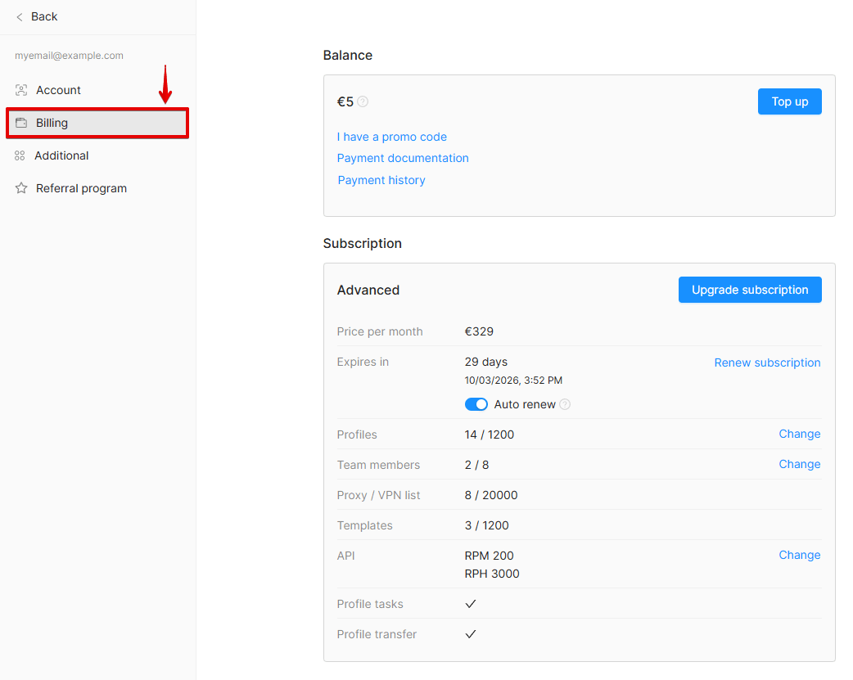
Task: Click the myemail@example.com address
Action: [x=69, y=56]
